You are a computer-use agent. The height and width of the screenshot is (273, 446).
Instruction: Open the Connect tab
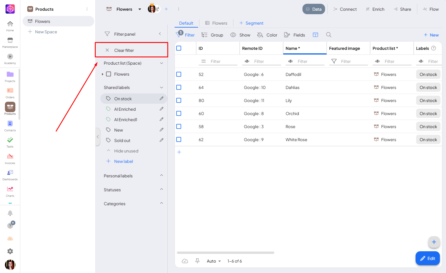(345, 9)
